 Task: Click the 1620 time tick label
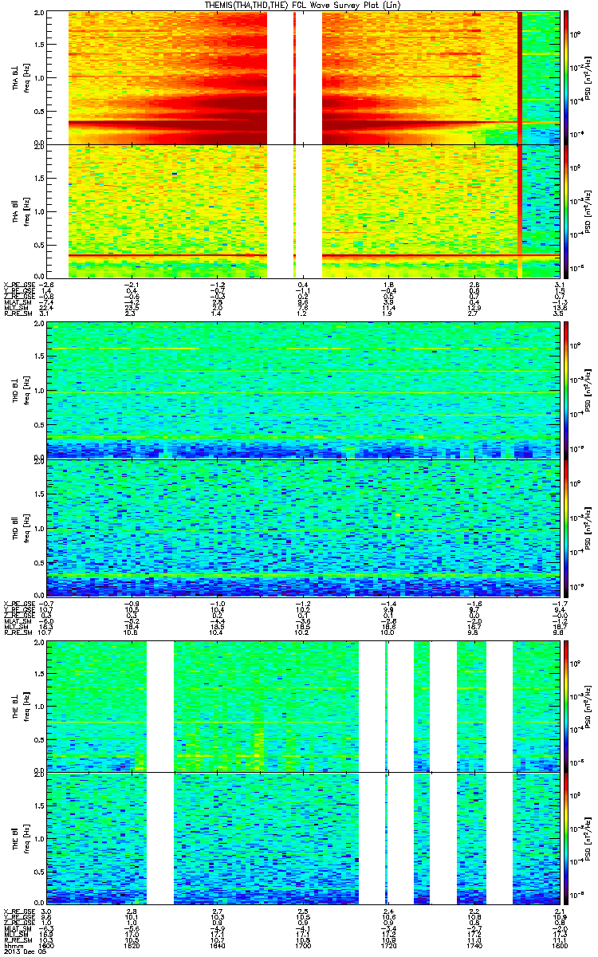(132, 945)
